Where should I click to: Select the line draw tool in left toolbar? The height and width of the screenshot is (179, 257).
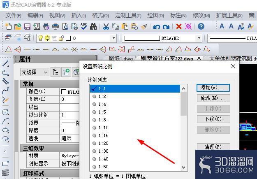point(5,63)
